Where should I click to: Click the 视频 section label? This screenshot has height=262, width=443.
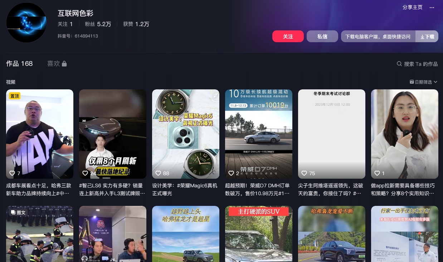[x=11, y=82]
